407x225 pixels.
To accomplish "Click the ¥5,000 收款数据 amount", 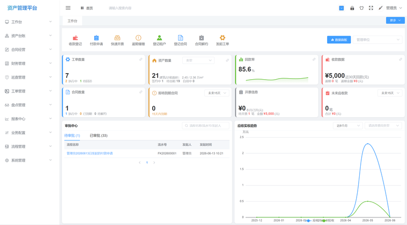I will (335, 76).
